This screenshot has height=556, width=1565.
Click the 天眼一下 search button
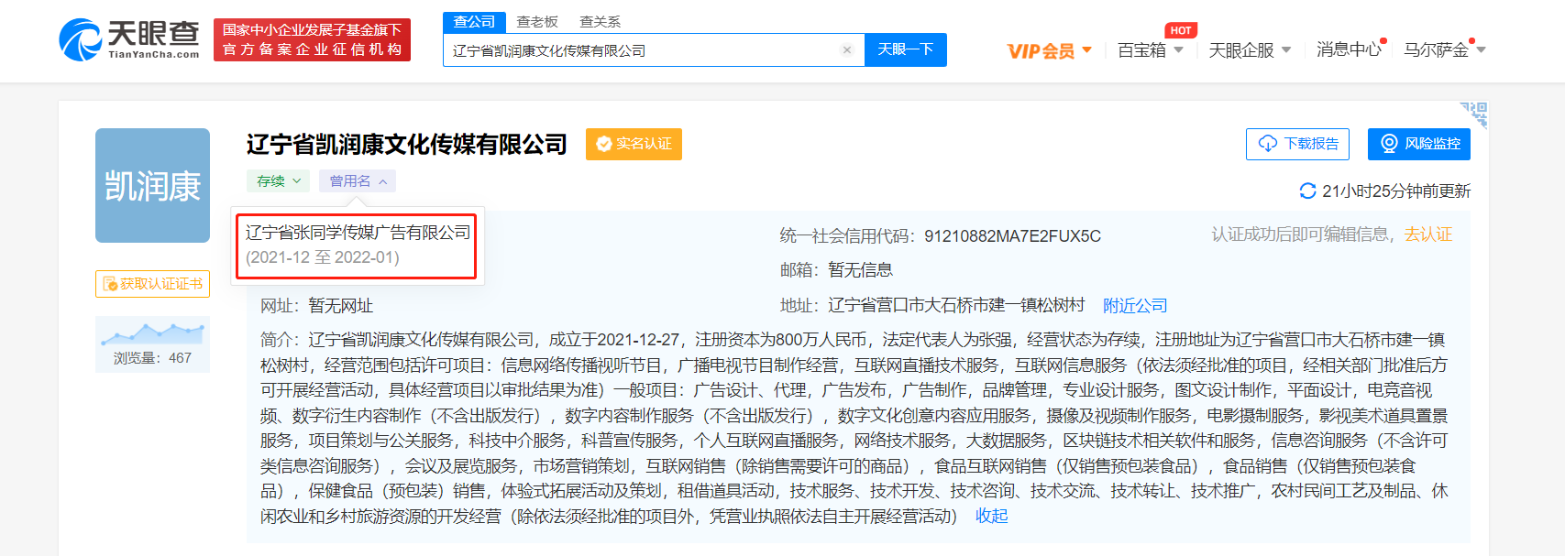point(906,49)
